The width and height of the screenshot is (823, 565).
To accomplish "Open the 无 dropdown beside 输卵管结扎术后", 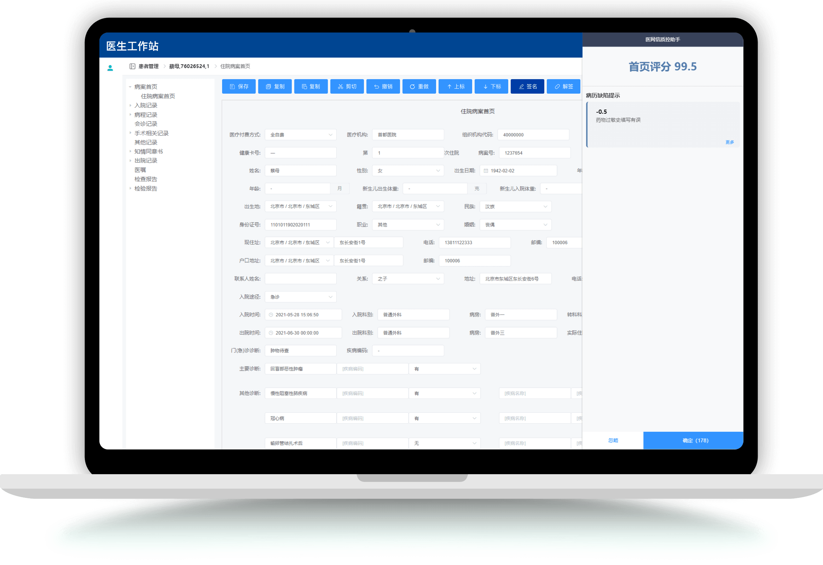I will point(445,443).
